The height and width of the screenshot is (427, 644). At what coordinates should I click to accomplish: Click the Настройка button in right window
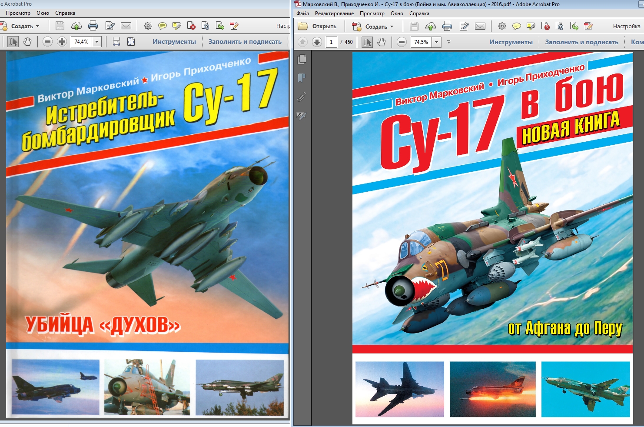coord(627,27)
